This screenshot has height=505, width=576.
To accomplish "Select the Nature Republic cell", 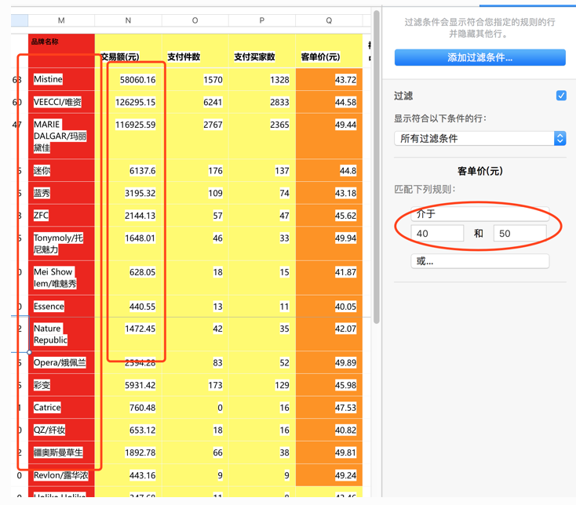I will coord(61,334).
